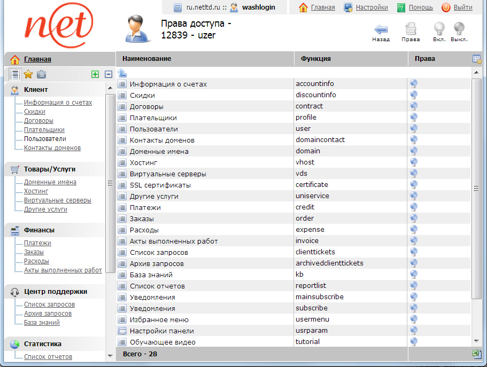Viewport: 487px width, 367px height.
Task: Open table settings icon in header corner
Action: (477, 59)
